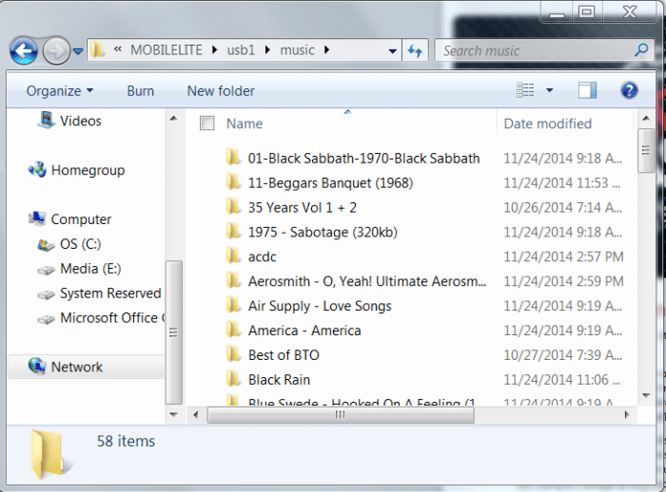666x492 pixels.
Task: Open OS (C:) drive
Action: (69, 244)
